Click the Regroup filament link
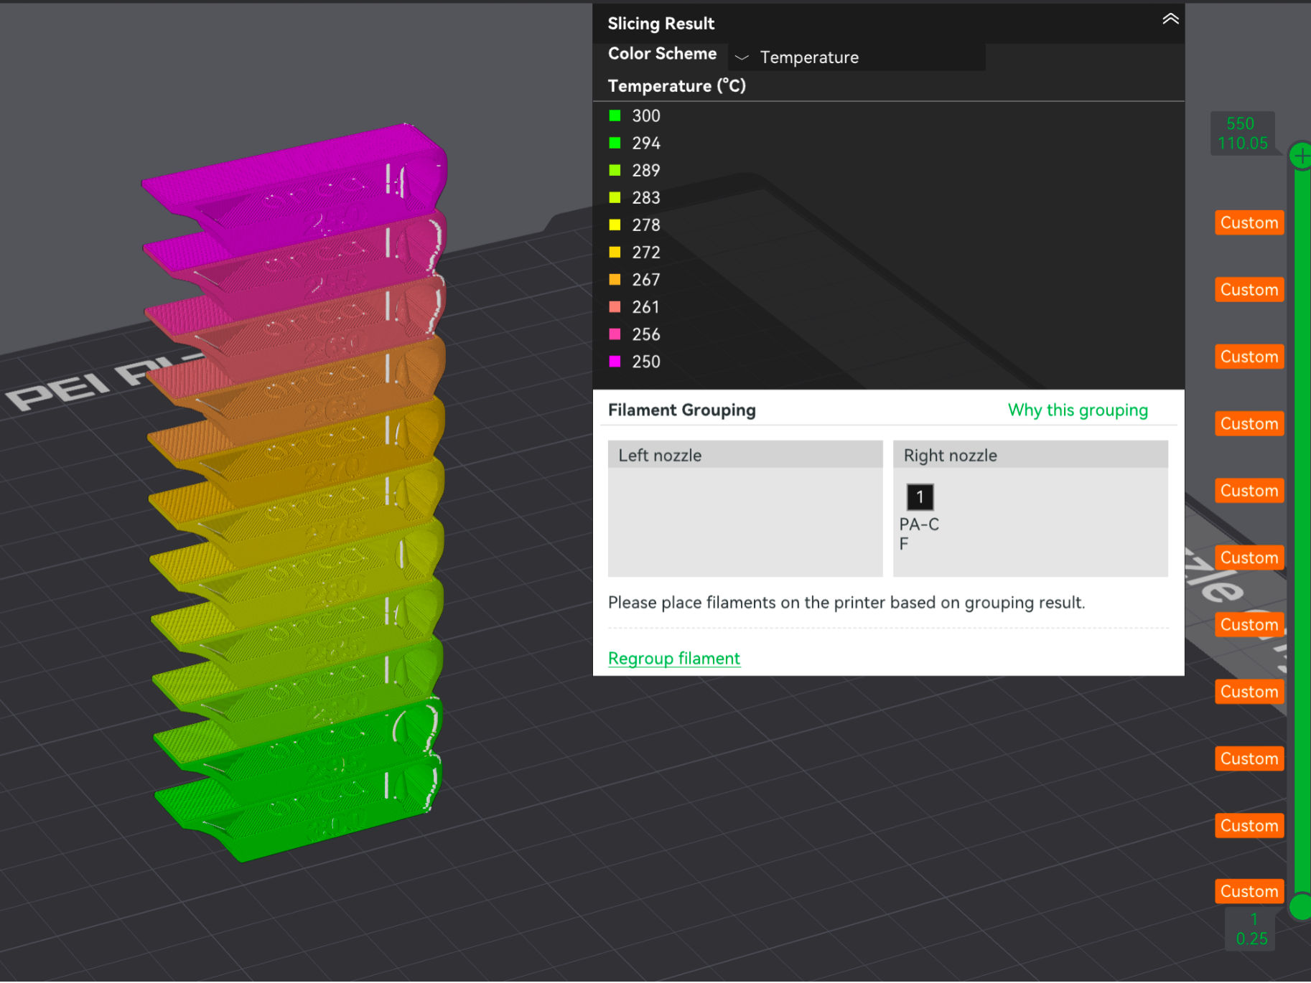The width and height of the screenshot is (1311, 983). (x=673, y=658)
